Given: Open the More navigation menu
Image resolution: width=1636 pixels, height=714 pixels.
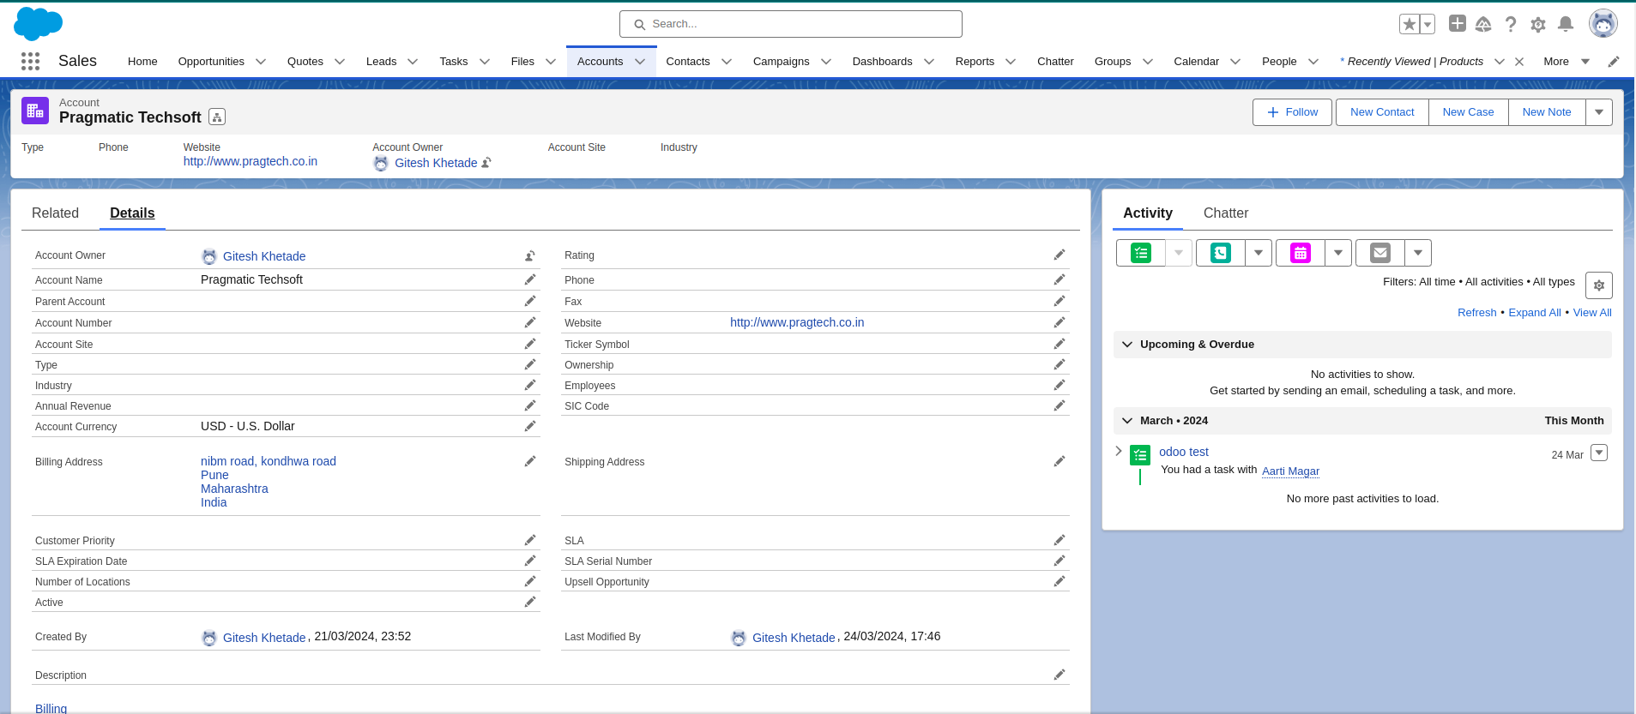Looking at the screenshot, I should [1567, 62].
